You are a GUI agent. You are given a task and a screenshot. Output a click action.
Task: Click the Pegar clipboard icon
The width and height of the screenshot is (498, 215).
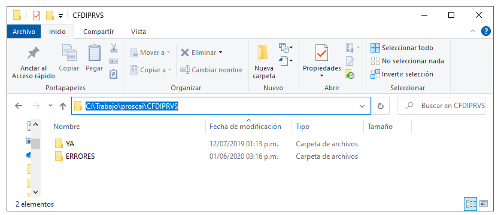(x=95, y=53)
